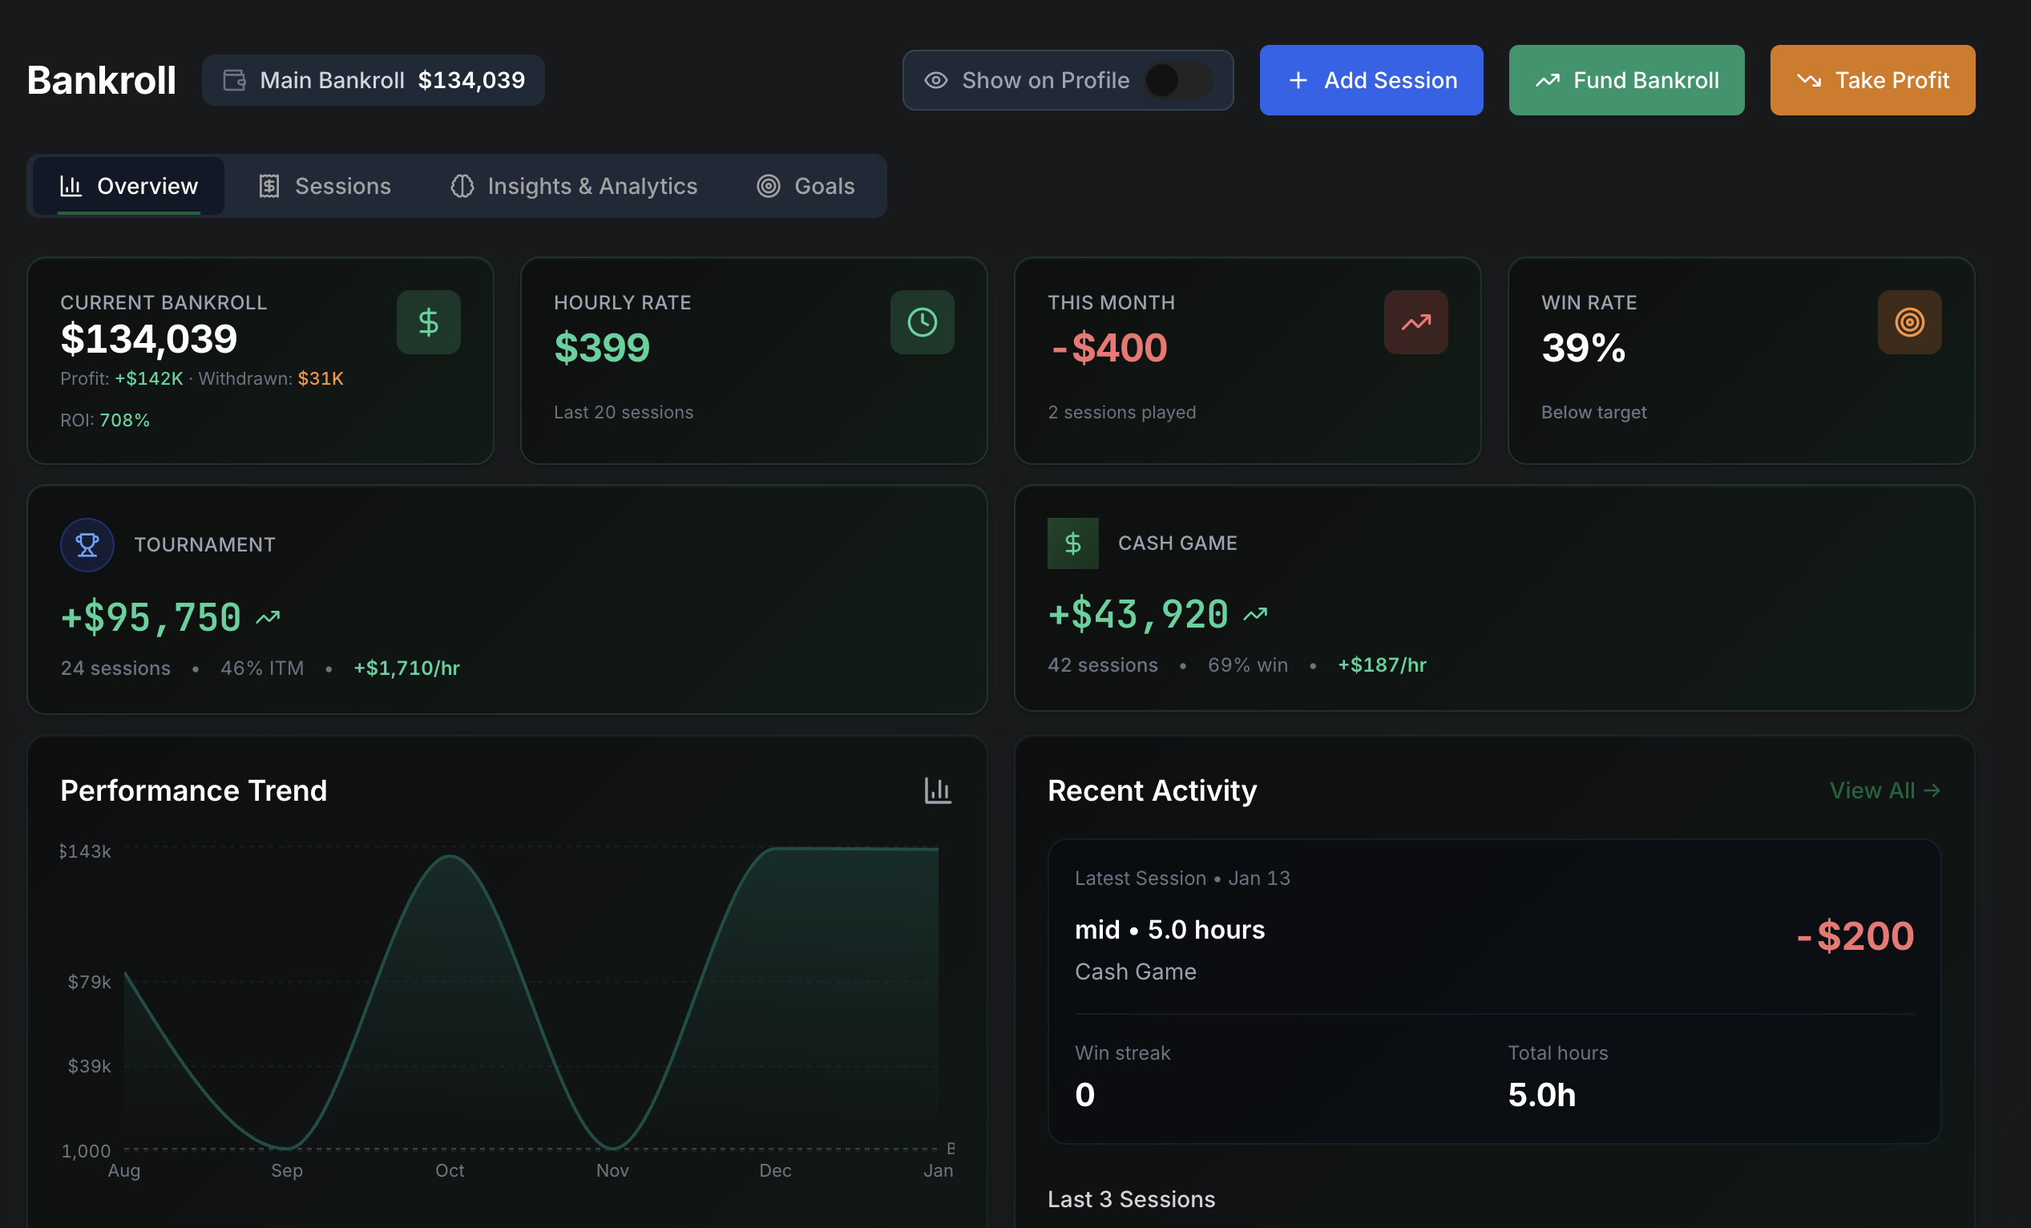Switch to the Sessions tab
The image size is (2031, 1228).
pos(325,186)
